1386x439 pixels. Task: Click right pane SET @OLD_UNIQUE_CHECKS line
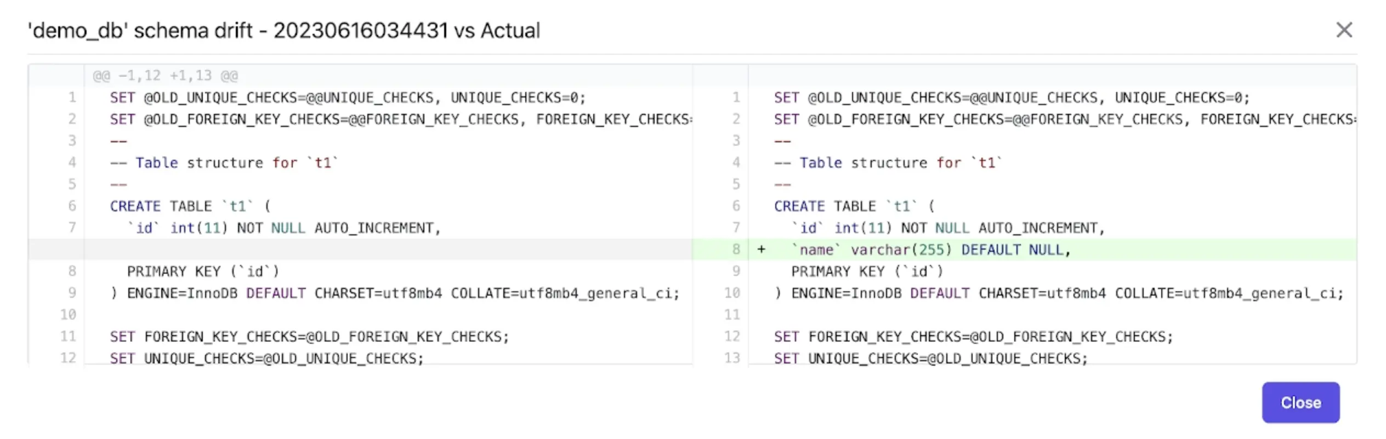(1012, 97)
